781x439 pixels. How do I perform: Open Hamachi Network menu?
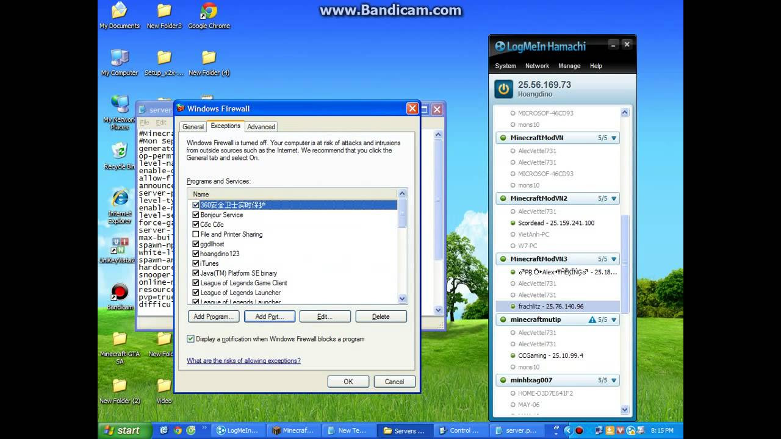[537, 66]
